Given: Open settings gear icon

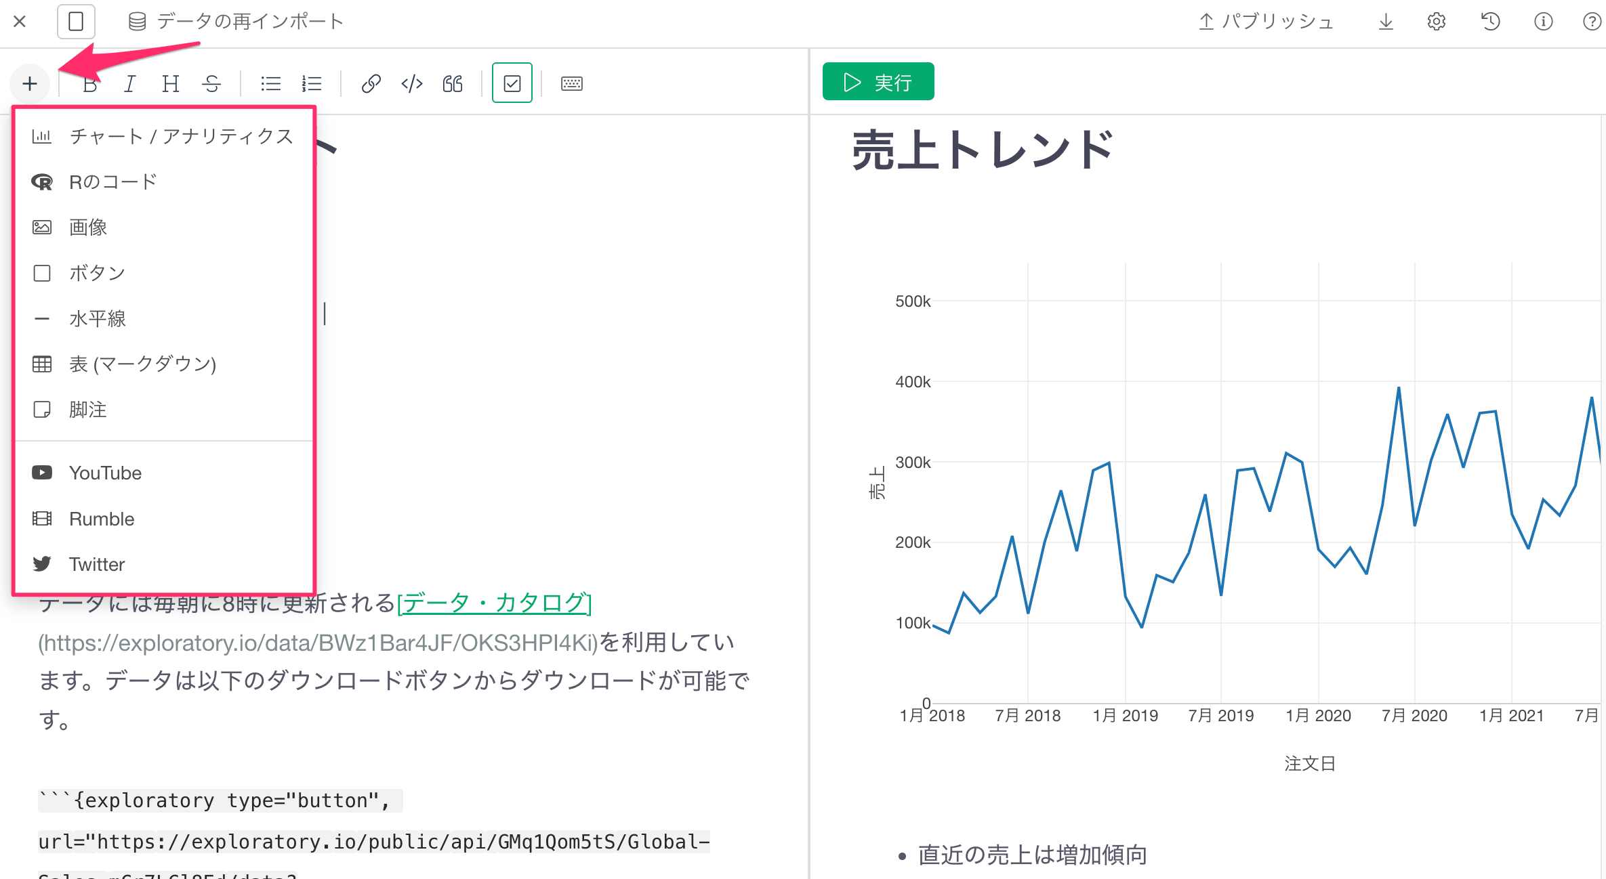Looking at the screenshot, I should tap(1436, 22).
